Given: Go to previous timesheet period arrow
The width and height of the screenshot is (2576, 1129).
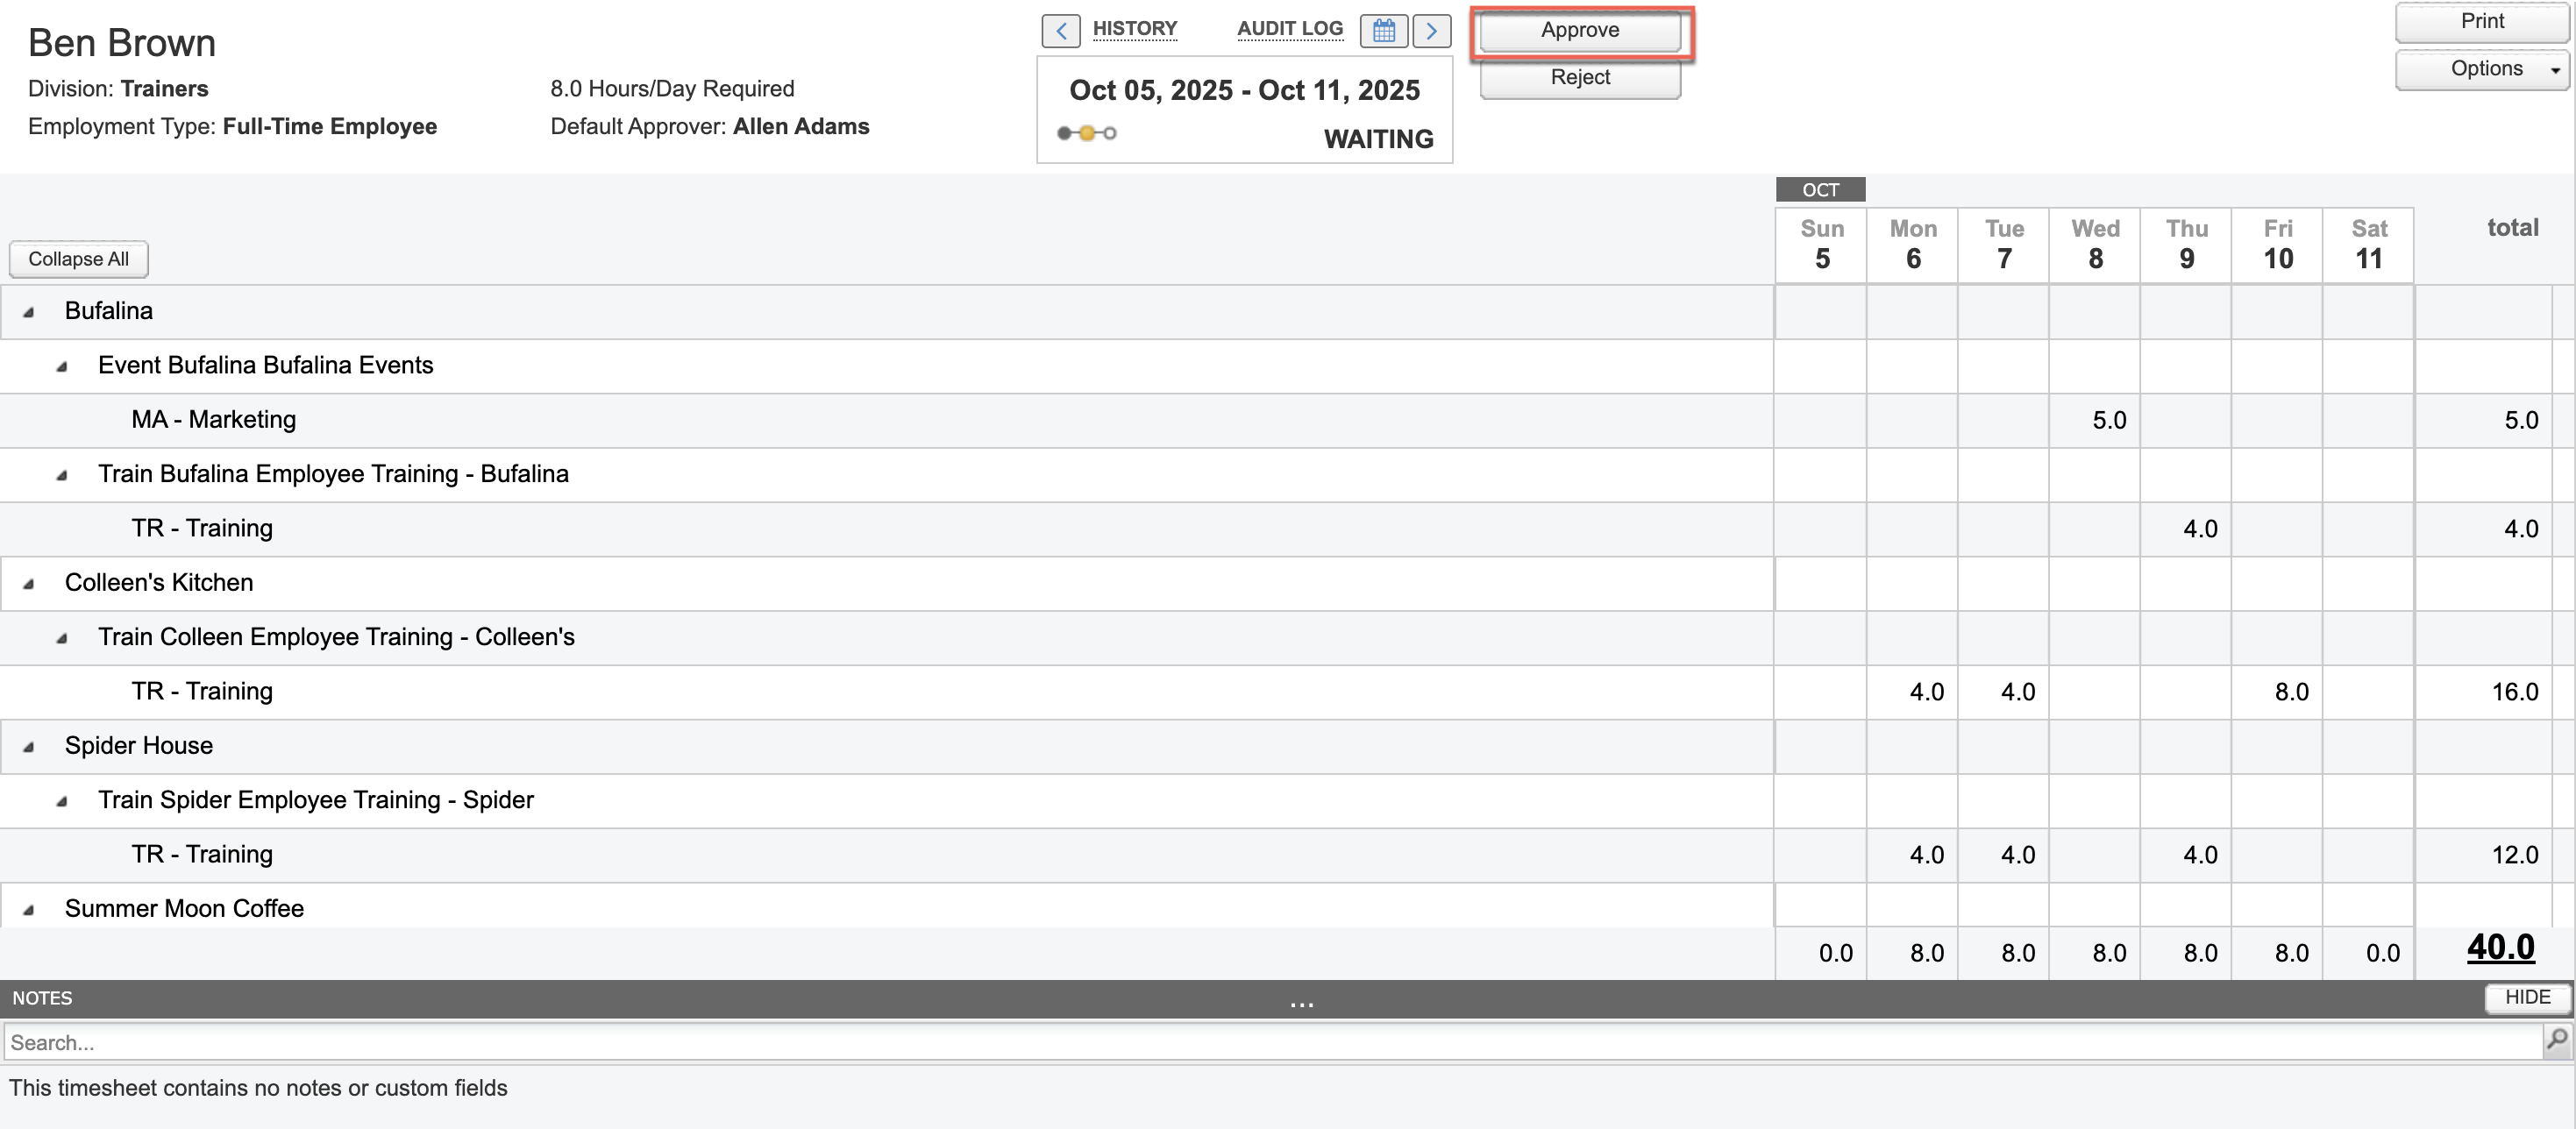Looking at the screenshot, I should click(x=1060, y=30).
